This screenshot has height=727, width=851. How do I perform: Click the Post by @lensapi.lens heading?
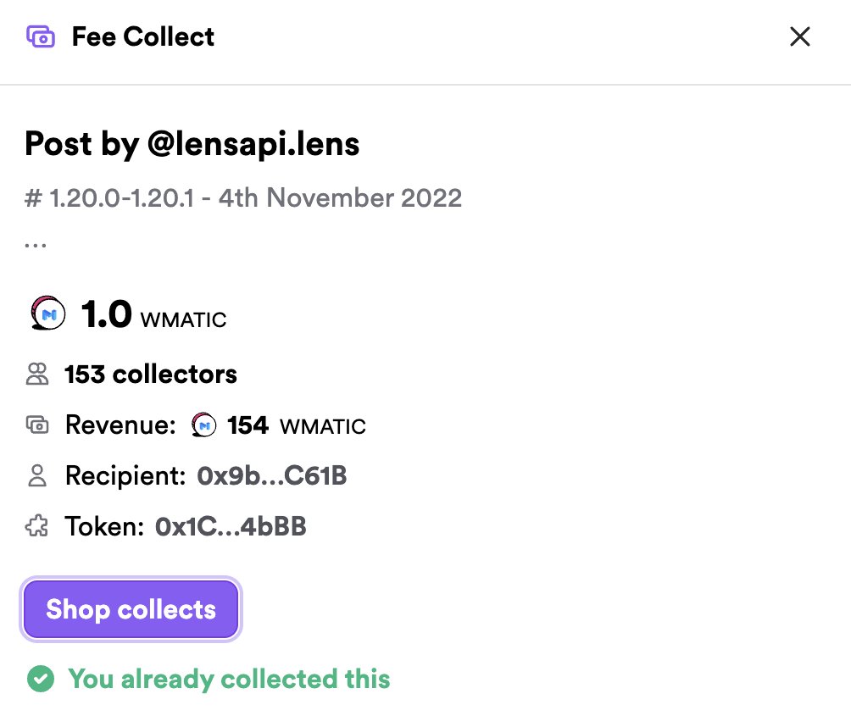click(x=192, y=144)
